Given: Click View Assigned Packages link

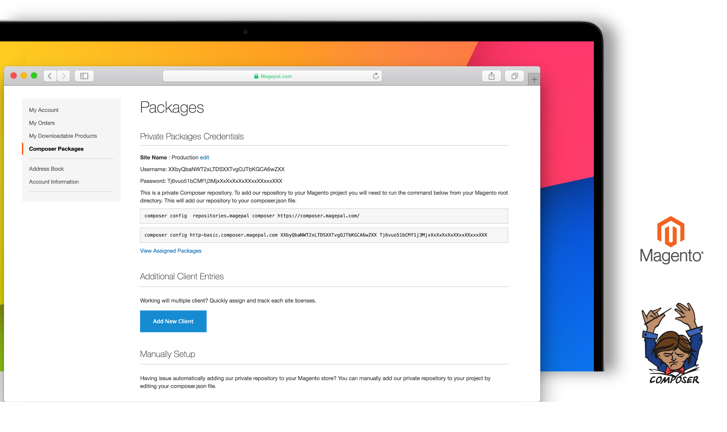Looking at the screenshot, I should tap(171, 251).
